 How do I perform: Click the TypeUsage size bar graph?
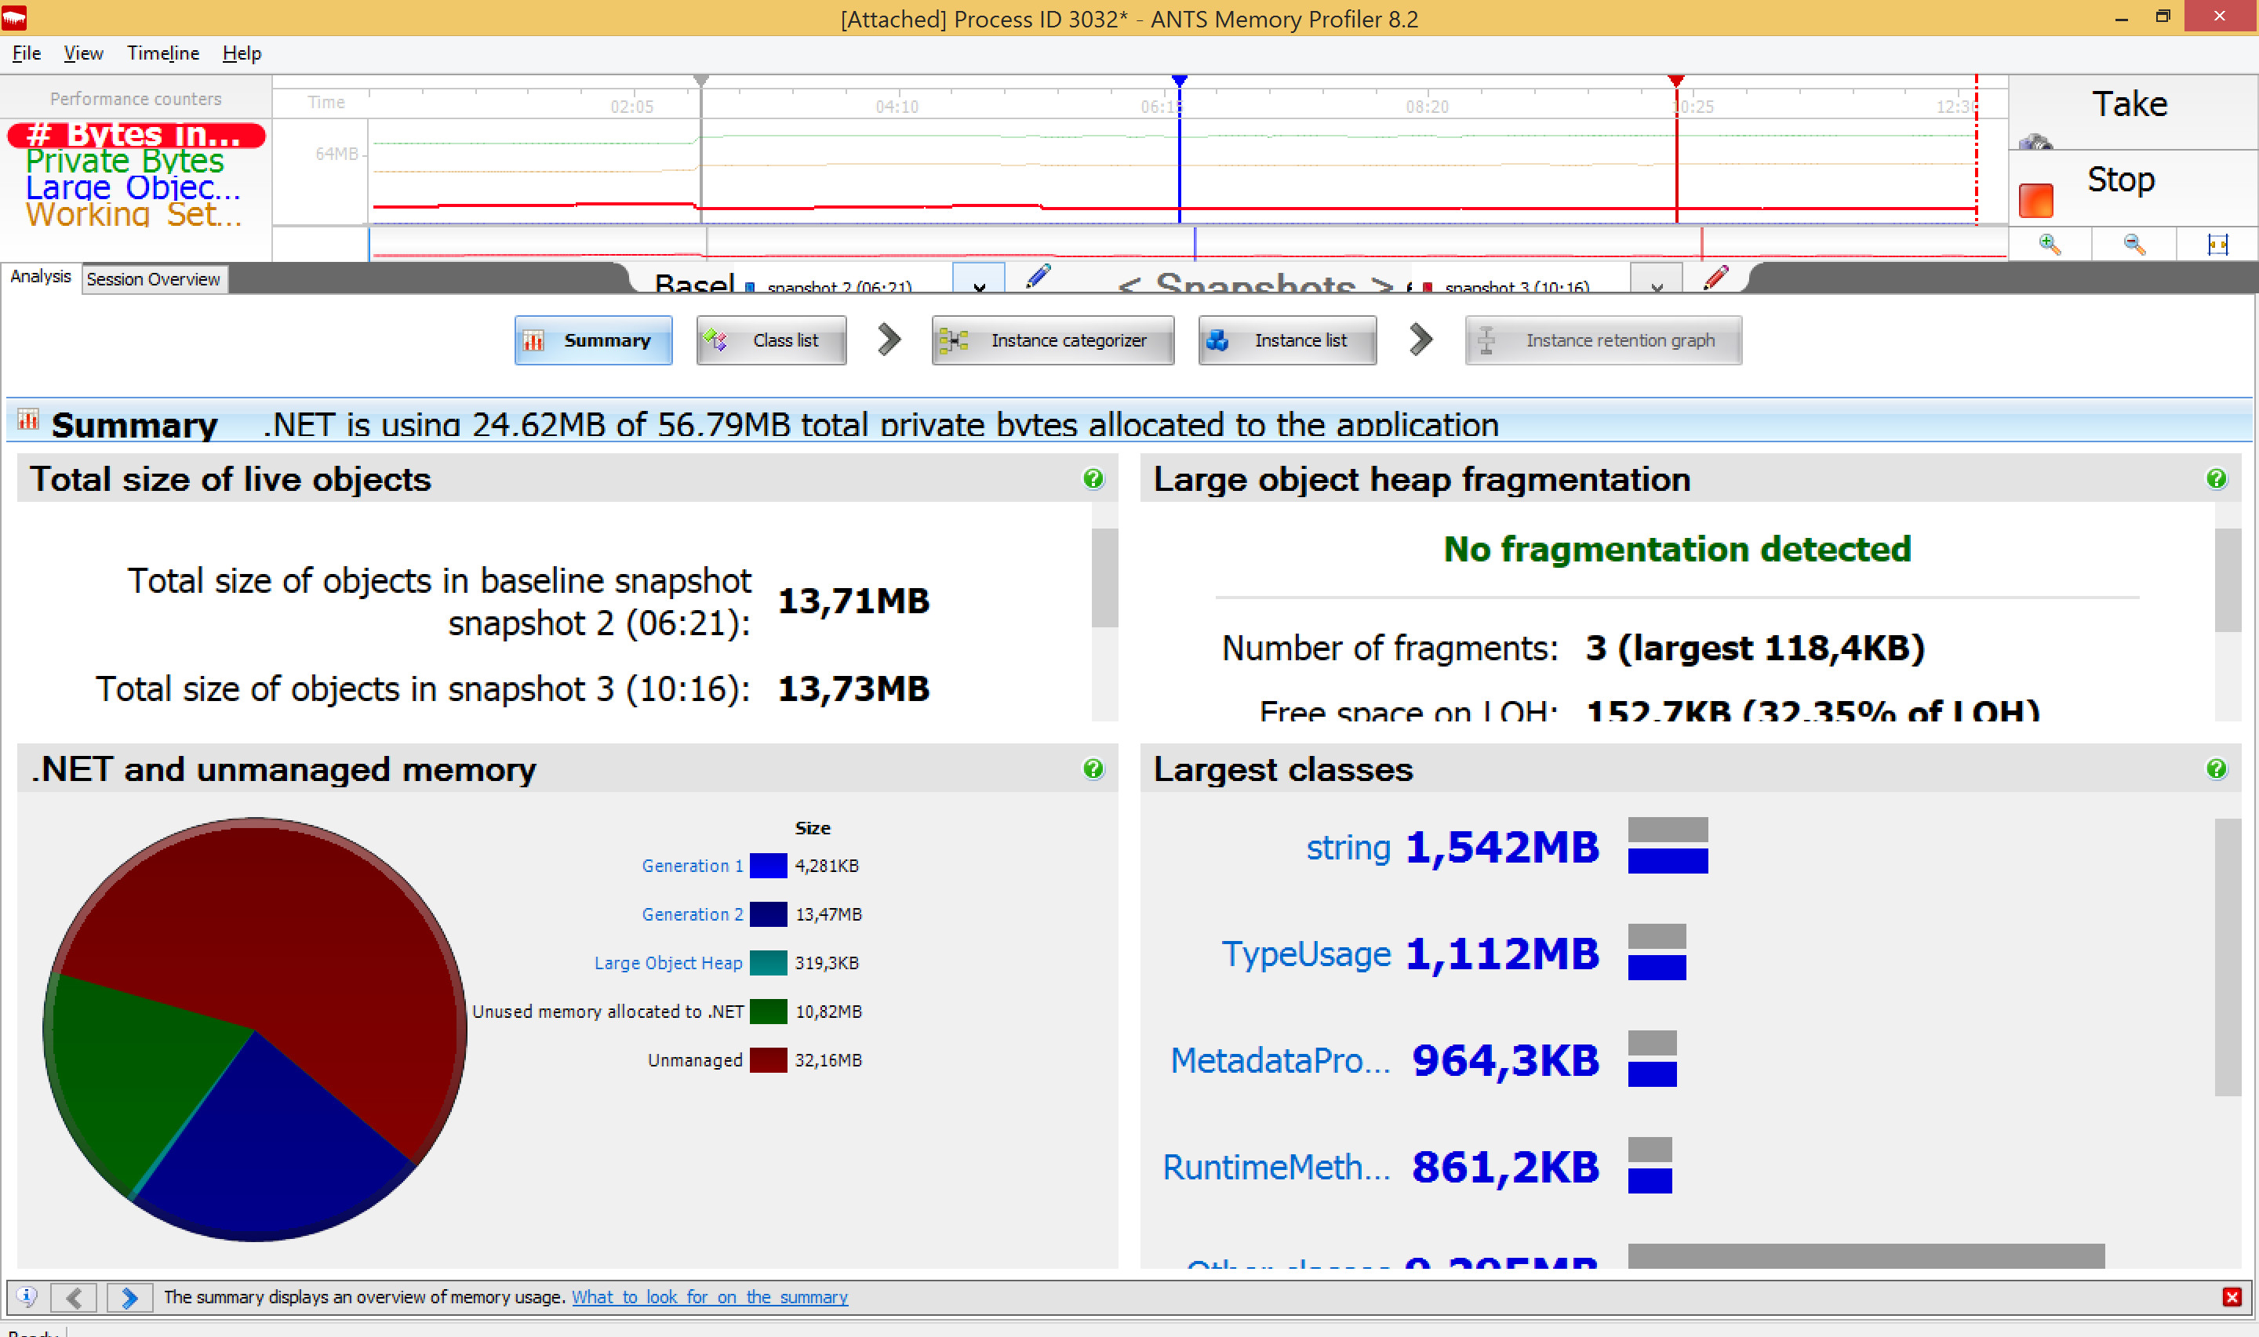pyautogui.click(x=1656, y=952)
